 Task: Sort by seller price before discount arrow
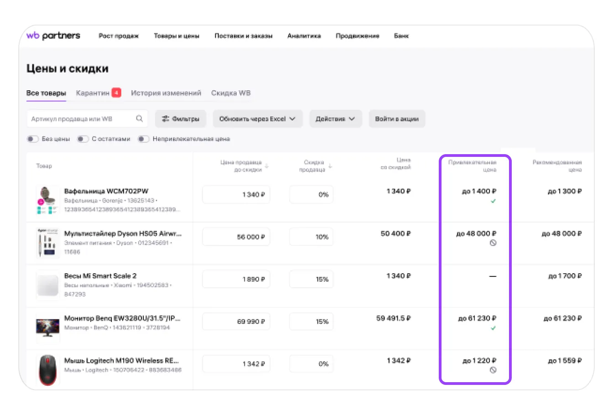tap(267, 166)
